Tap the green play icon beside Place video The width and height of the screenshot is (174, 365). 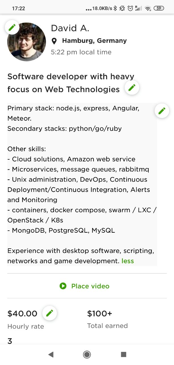[x=63, y=286]
